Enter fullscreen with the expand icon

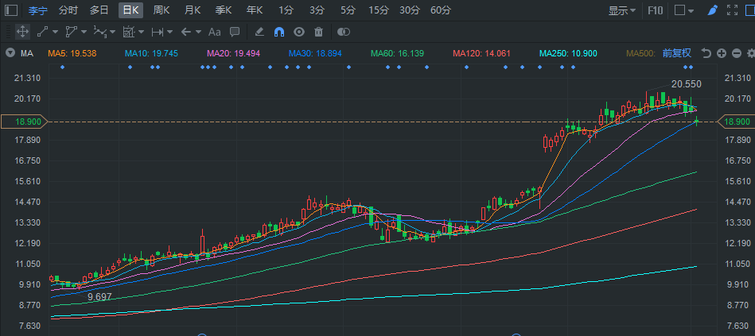click(x=733, y=10)
